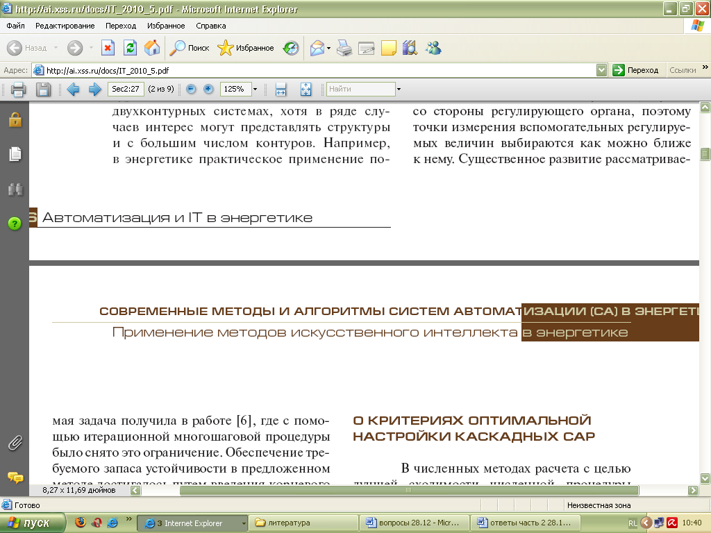Expand the toolbar overflow chevron next to Ссылки
The height and width of the screenshot is (533, 711).
705,67
